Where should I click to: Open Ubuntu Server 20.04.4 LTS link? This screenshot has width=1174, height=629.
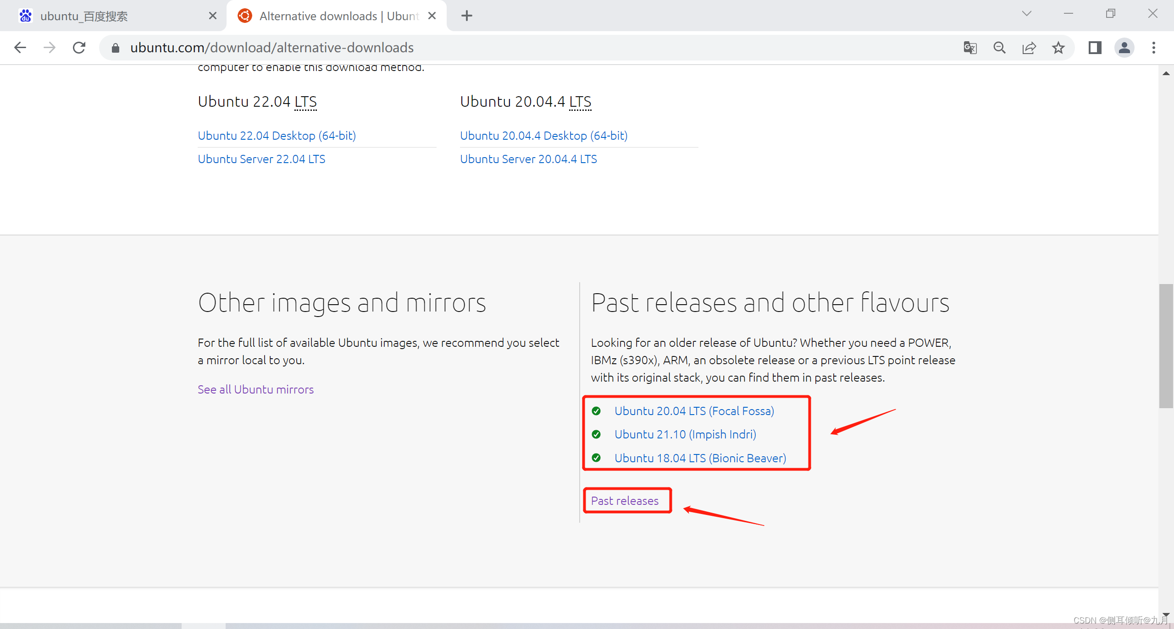[528, 159]
